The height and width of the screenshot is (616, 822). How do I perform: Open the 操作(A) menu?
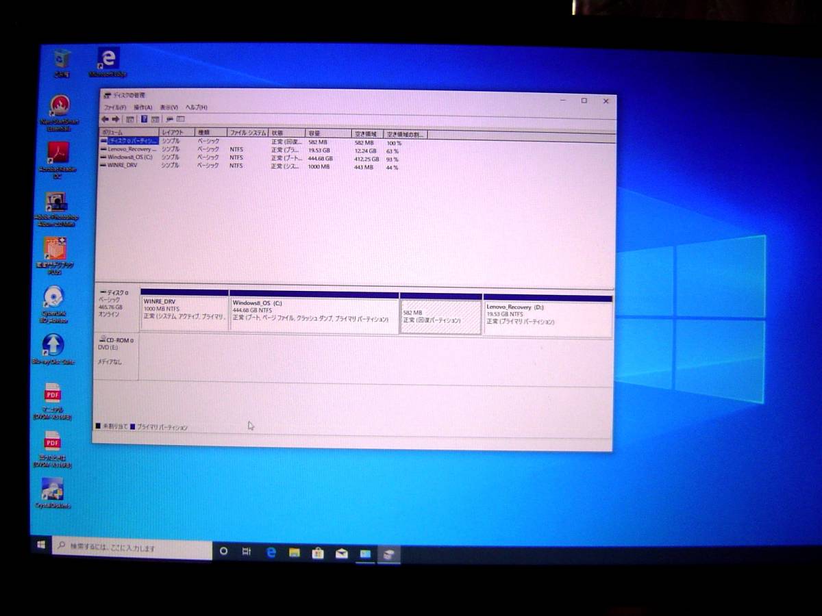pyautogui.click(x=142, y=107)
